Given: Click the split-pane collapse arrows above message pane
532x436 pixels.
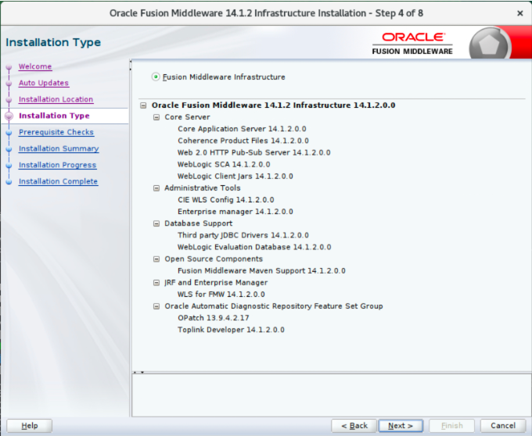Looking at the screenshot, I should point(138,372).
